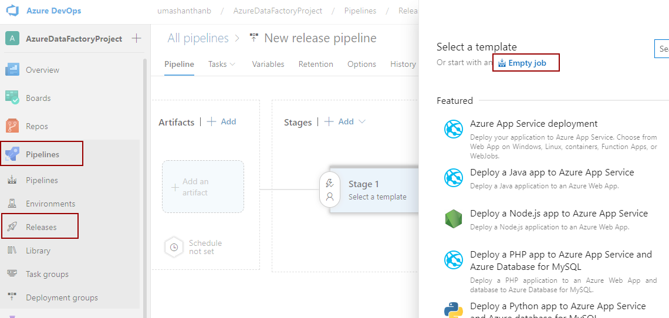The image size is (669, 318).
Task: Click the Azure DevOps text label
Action: click(x=54, y=11)
